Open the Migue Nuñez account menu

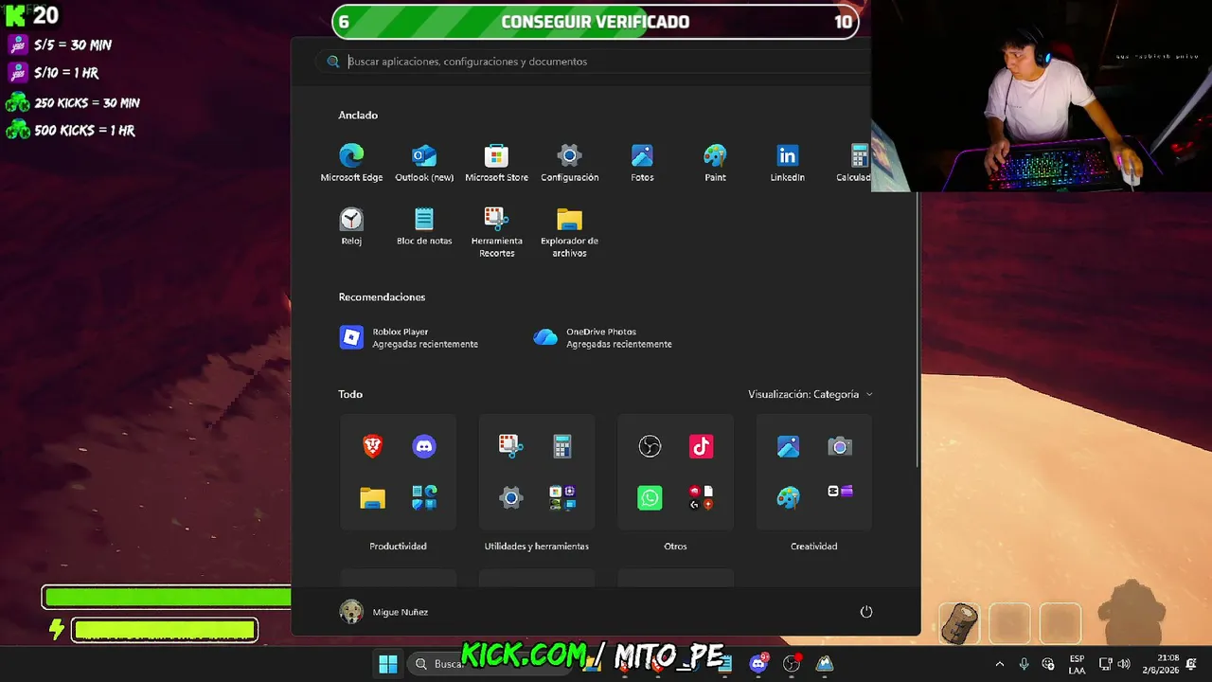pyautogui.click(x=384, y=612)
